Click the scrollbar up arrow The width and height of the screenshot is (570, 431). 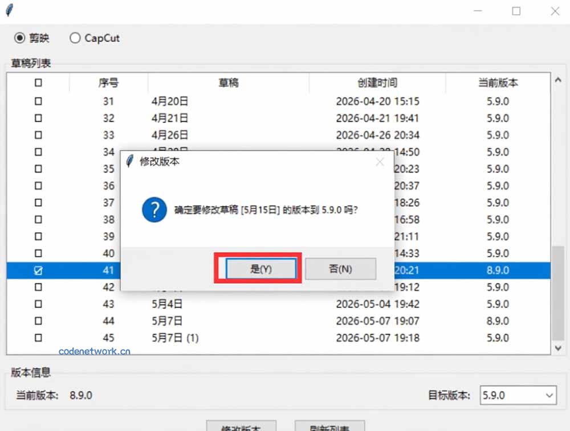[558, 80]
